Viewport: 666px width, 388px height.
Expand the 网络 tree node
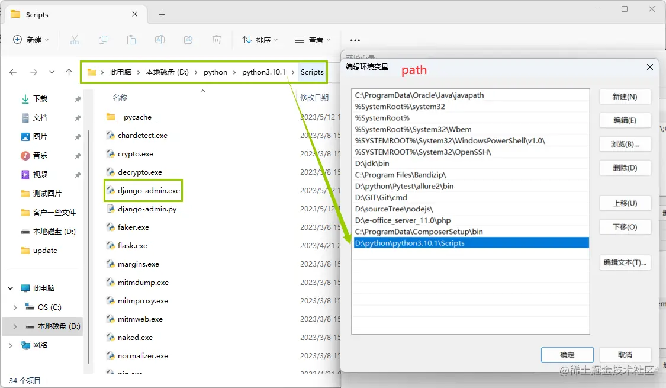click(x=11, y=345)
